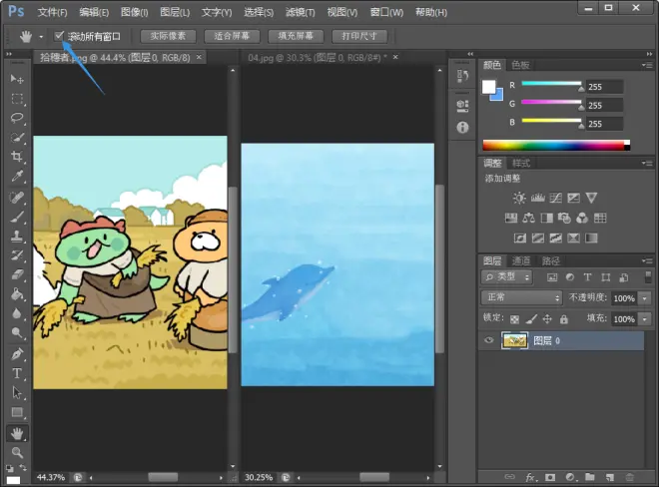Click the 打印尺寸 button
This screenshot has height=487, width=659.
(359, 36)
